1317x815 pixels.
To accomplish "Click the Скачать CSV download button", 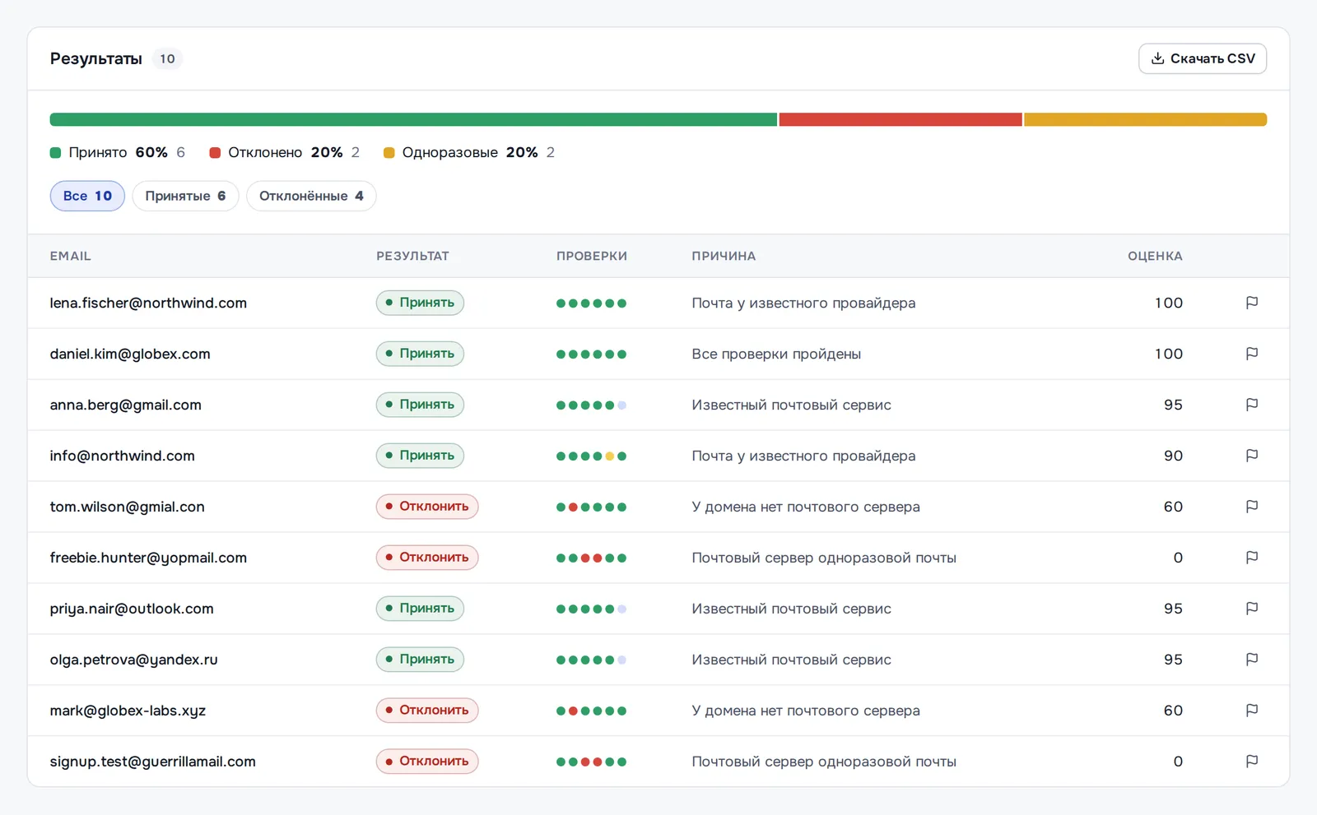I will (x=1203, y=58).
